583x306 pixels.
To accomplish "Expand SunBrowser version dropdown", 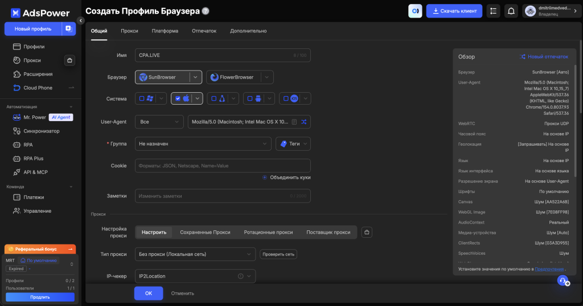I will coord(196,77).
